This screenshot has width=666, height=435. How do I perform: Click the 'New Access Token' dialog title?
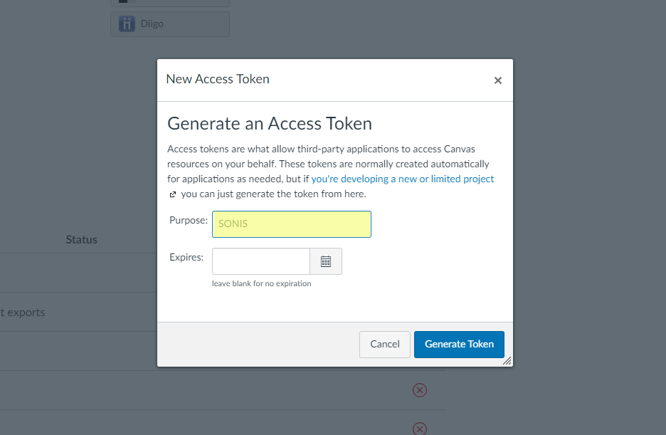(x=218, y=79)
